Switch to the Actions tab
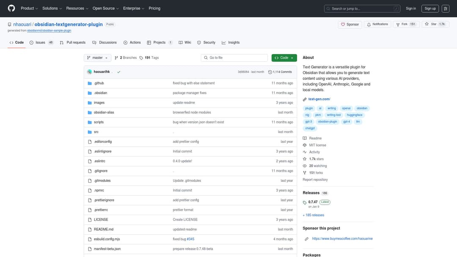 click(x=132, y=43)
